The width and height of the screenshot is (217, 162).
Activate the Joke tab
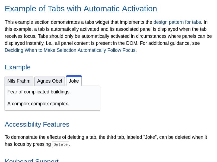(74, 81)
